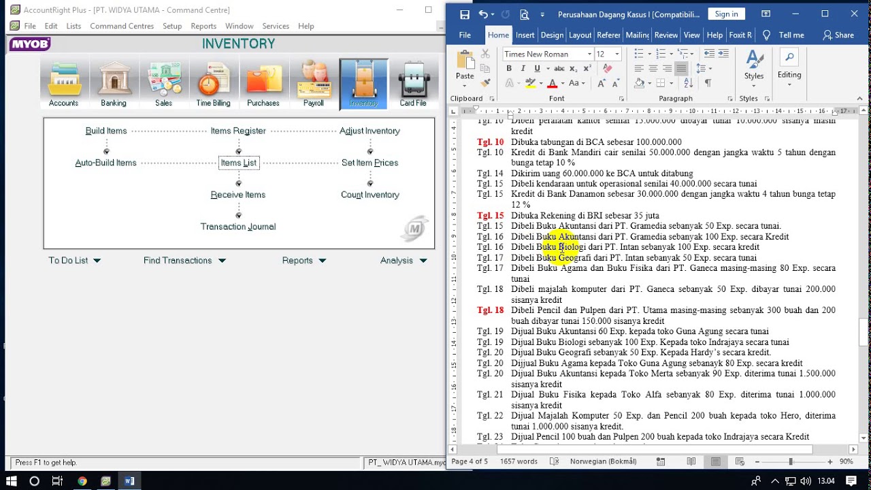
Task: Toggle Subscript formatting
Action: (573, 69)
